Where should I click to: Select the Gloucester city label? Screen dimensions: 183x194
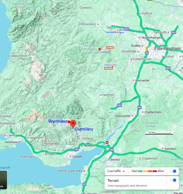coord(123,116)
